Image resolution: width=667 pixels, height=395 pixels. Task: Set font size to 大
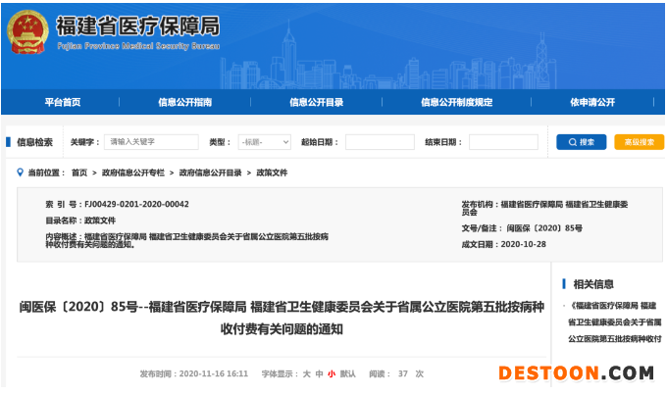pos(306,373)
